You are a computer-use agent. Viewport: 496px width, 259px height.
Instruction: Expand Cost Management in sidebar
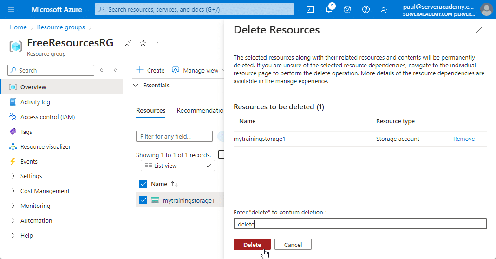tap(45, 191)
